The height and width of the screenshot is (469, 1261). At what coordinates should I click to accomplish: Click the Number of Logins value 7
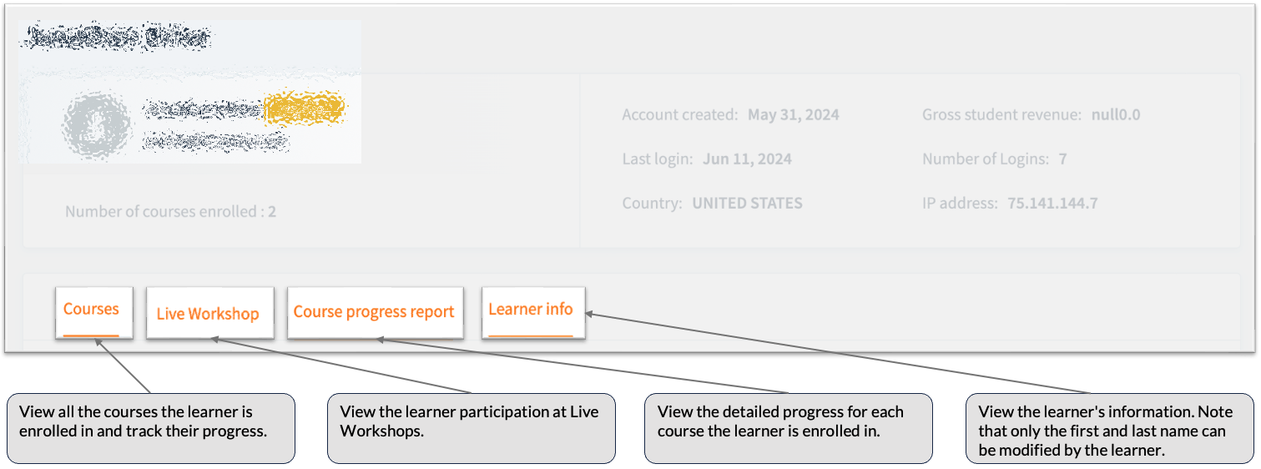[1062, 159]
